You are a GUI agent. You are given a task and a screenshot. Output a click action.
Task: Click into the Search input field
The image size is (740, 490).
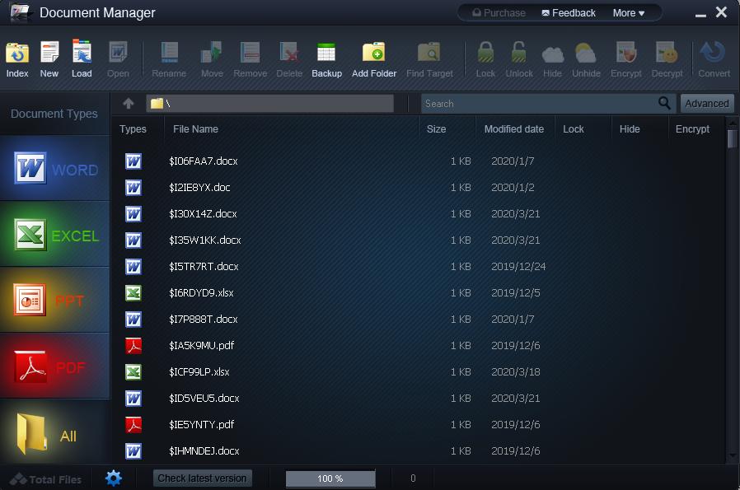539,103
